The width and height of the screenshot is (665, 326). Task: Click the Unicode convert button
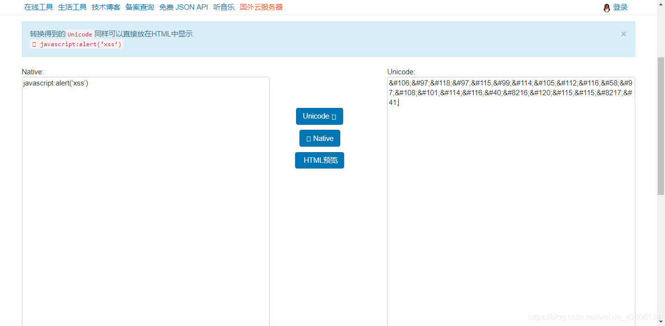tap(319, 116)
